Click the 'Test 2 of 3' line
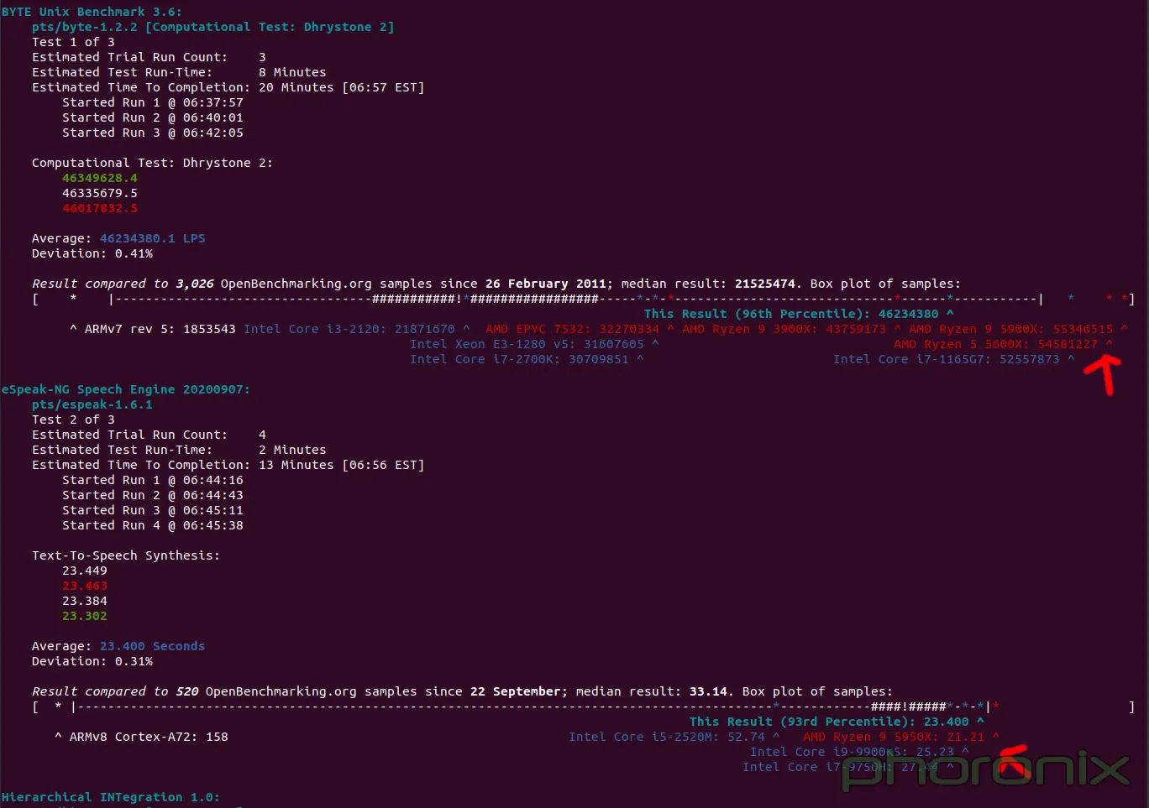 coord(73,420)
